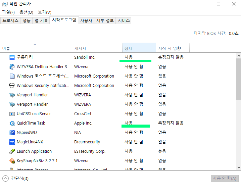Click publisher Dreamsecurity
Screen dimensions: 241x186
[x=87, y=142]
